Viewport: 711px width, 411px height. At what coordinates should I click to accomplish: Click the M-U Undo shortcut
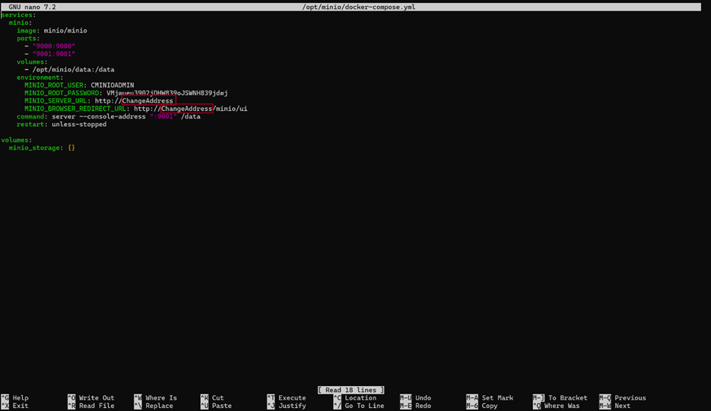[x=416, y=398]
